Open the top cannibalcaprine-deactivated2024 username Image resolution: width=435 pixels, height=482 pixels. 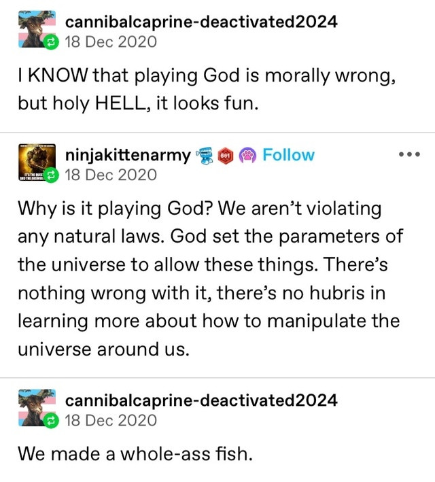coord(201,22)
